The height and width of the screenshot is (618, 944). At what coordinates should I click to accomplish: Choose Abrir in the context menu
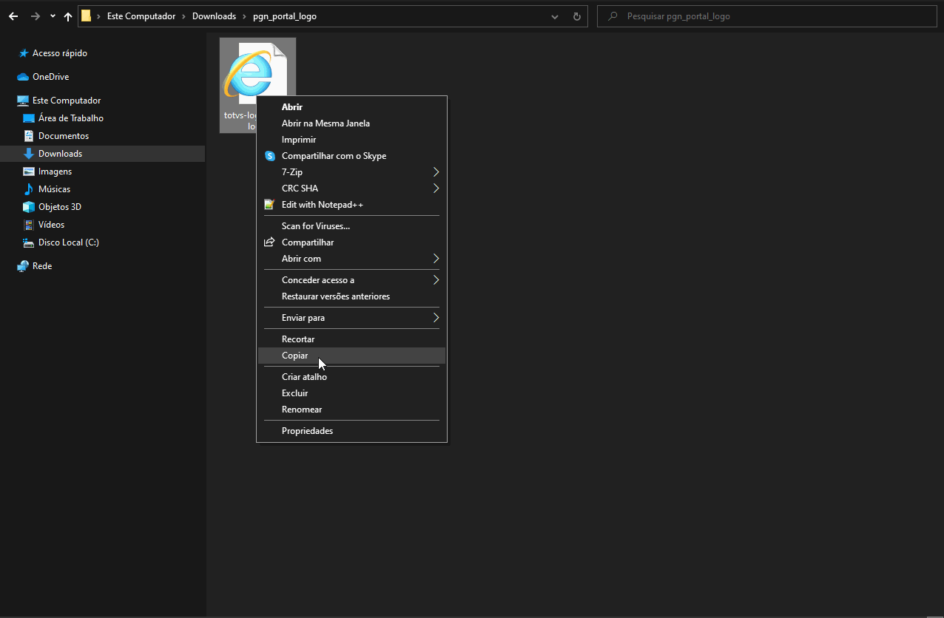[292, 107]
